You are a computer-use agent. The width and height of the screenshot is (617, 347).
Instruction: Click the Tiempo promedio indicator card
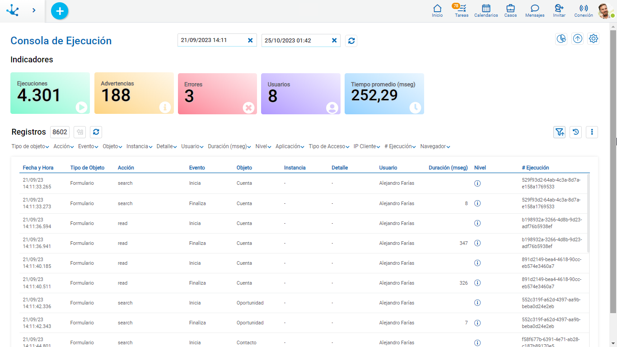[x=384, y=94]
